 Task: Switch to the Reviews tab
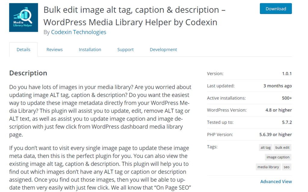tap(54, 49)
